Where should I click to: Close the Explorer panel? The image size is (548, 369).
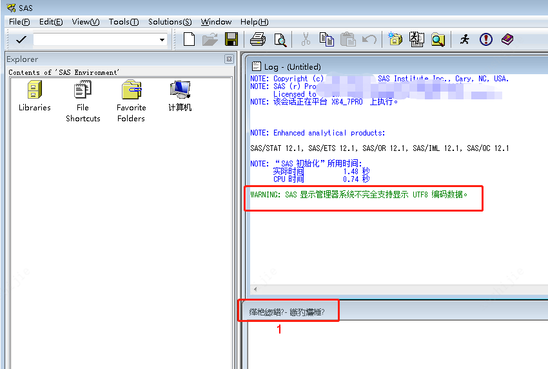coord(229,59)
